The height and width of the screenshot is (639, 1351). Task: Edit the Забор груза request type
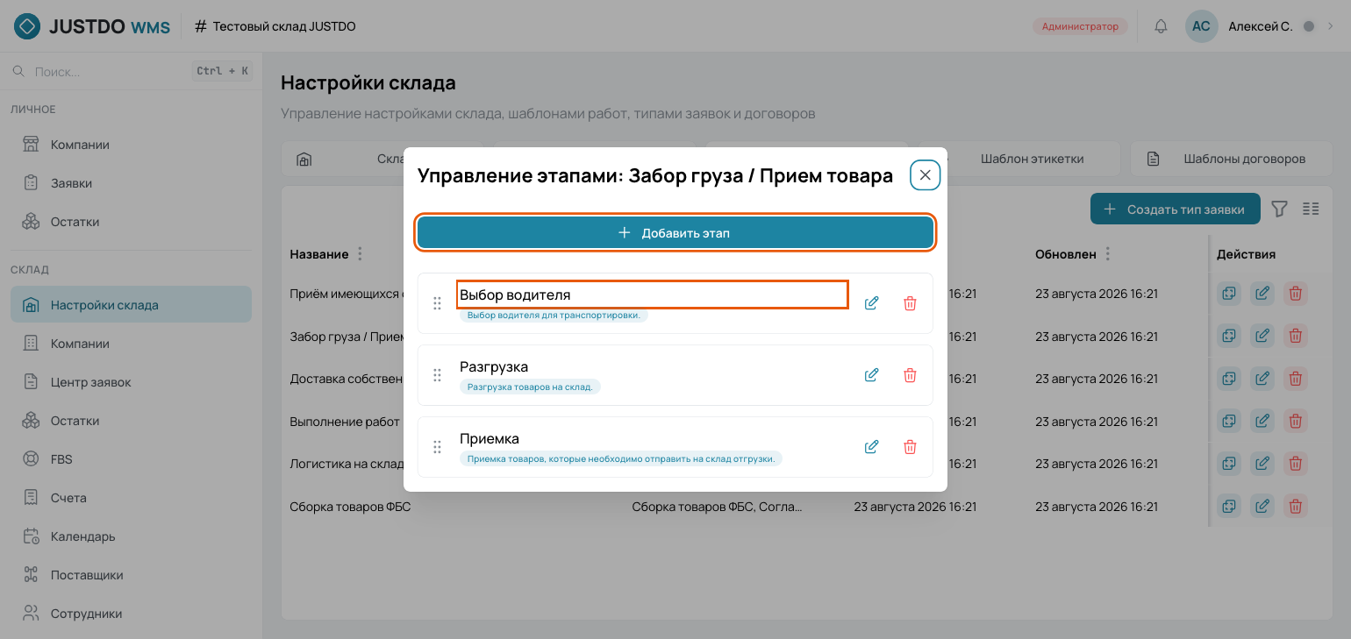1262,336
